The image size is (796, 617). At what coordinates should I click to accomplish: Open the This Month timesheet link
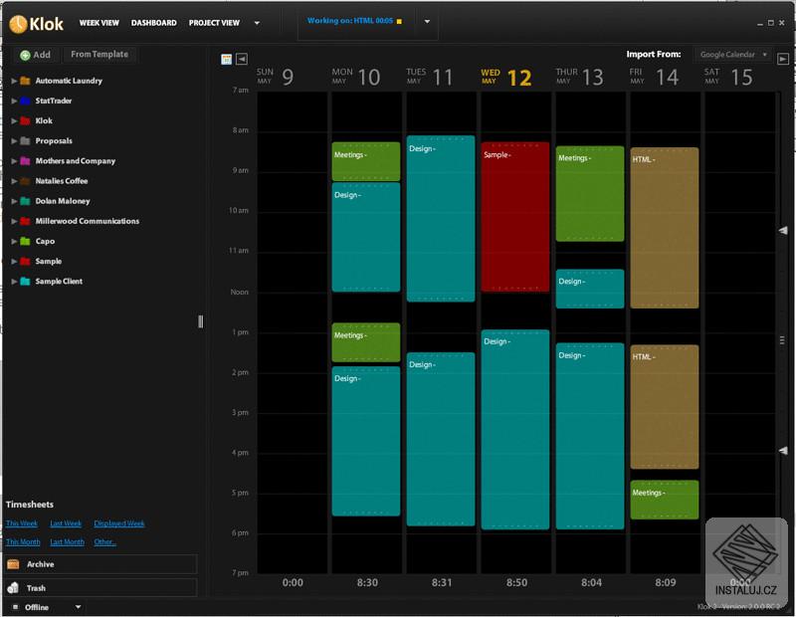[x=23, y=541]
